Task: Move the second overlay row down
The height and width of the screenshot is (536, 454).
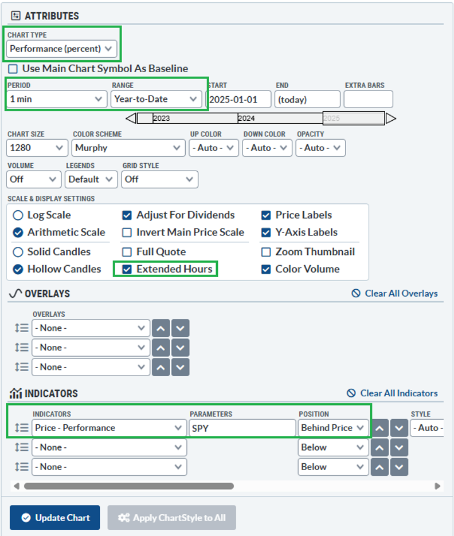Action: 180,348
